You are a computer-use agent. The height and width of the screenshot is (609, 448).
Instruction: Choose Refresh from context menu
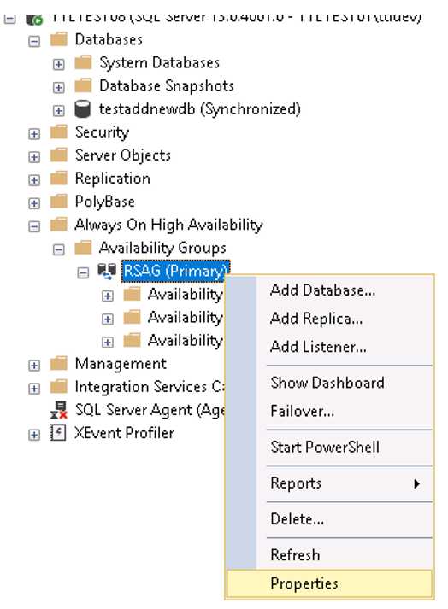pyautogui.click(x=329, y=555)
